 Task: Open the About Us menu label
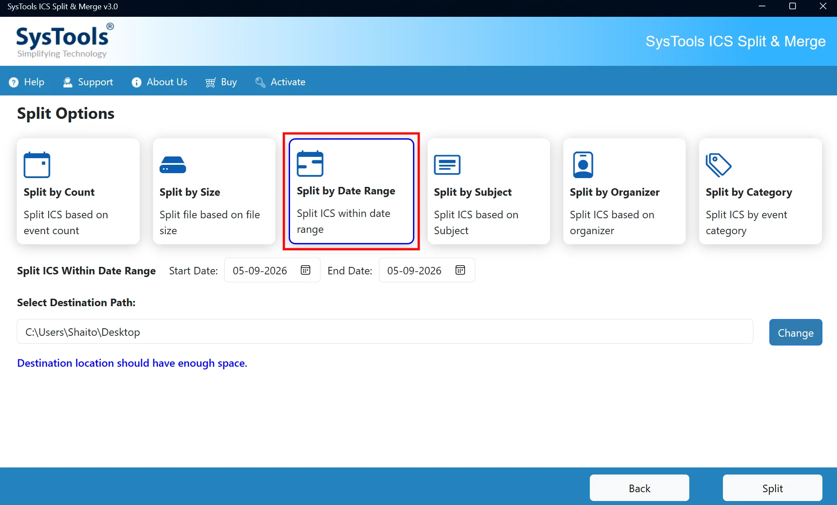[167, 82]
